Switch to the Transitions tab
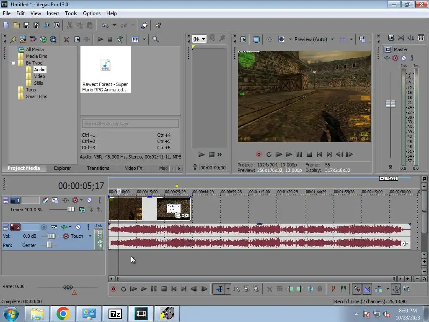This screenshot has height=322, width=429. 98,168
